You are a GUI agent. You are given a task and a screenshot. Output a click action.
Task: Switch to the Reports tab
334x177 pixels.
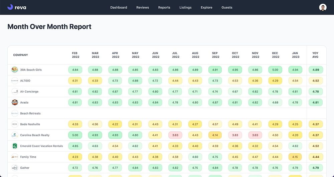pyautogui.click(x=164, y=7)
